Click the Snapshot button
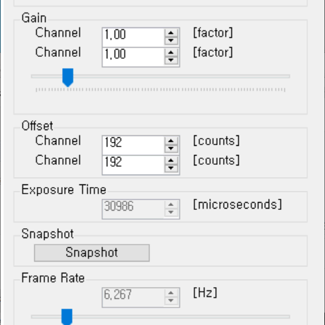 click(x=92, y=252)
